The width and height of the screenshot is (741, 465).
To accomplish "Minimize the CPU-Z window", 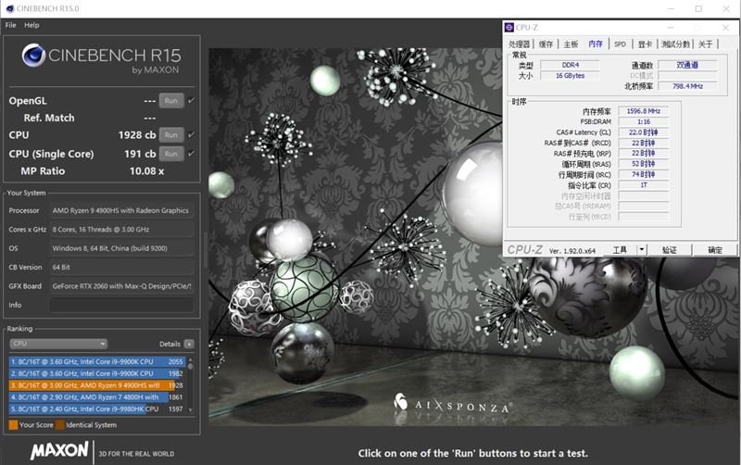I will tap(670, 28).
